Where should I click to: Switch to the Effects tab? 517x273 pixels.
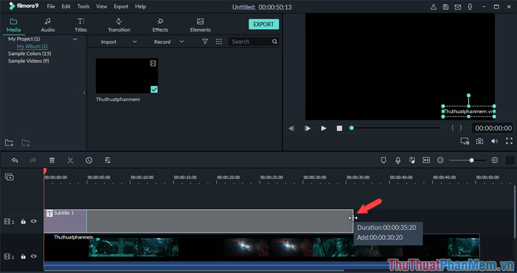[x=160, y=25]
